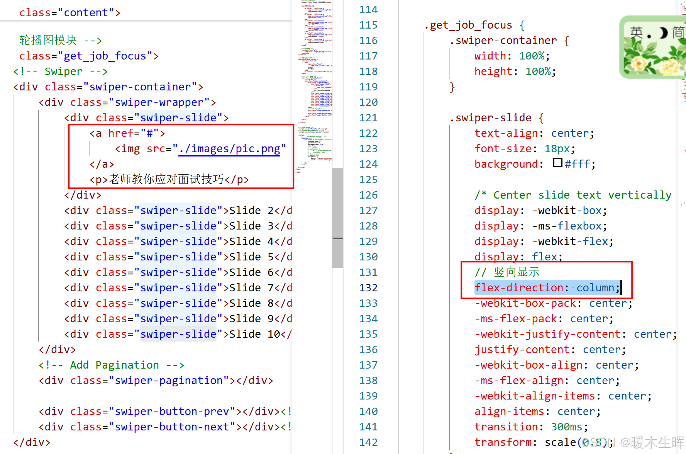Click the #fff color swatch in background
The height and width of the screenshot is (454, 686).
(557, 163)
